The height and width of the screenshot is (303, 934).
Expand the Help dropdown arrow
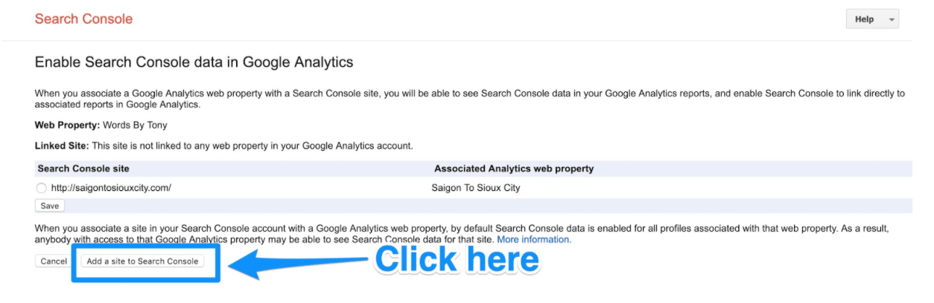click(x=892, y=20)
